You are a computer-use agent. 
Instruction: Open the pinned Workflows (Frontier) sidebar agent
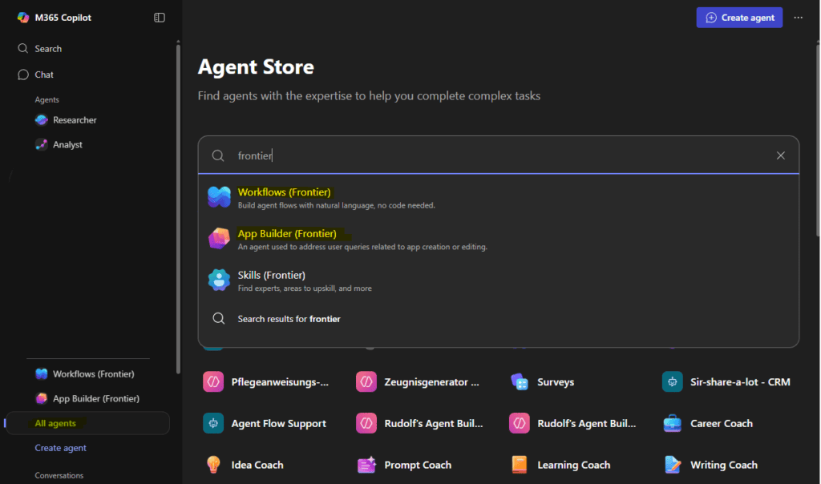[93, 374]
